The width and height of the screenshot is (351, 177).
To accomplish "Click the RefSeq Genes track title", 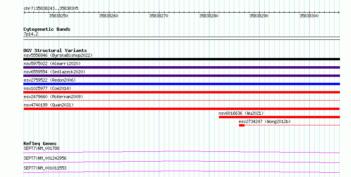I will click(x=40, y=143).
